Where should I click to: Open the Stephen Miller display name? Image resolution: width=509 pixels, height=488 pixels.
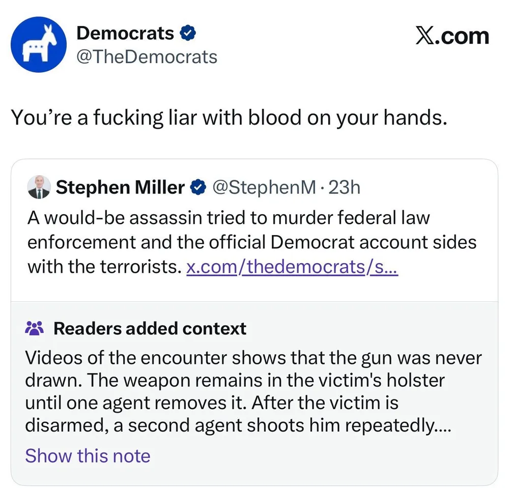[120, 188]
